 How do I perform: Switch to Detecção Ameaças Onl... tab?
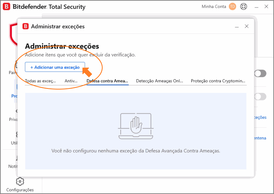(159, 81)
